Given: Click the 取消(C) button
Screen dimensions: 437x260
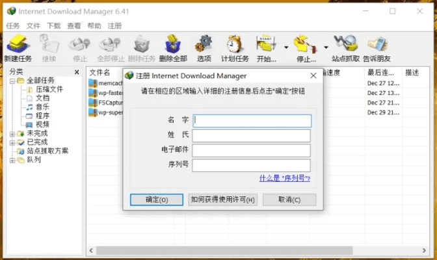Looking at the screenshot, I should coord(289,200).
